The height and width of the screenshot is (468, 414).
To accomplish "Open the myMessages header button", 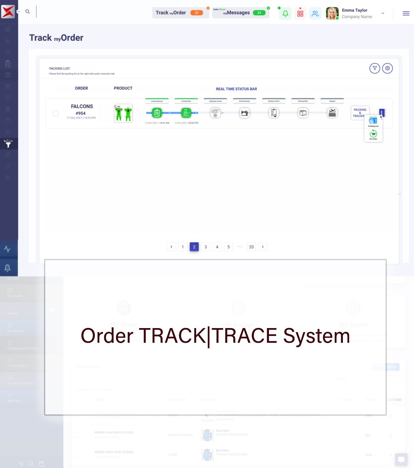I will click(240, 13).
